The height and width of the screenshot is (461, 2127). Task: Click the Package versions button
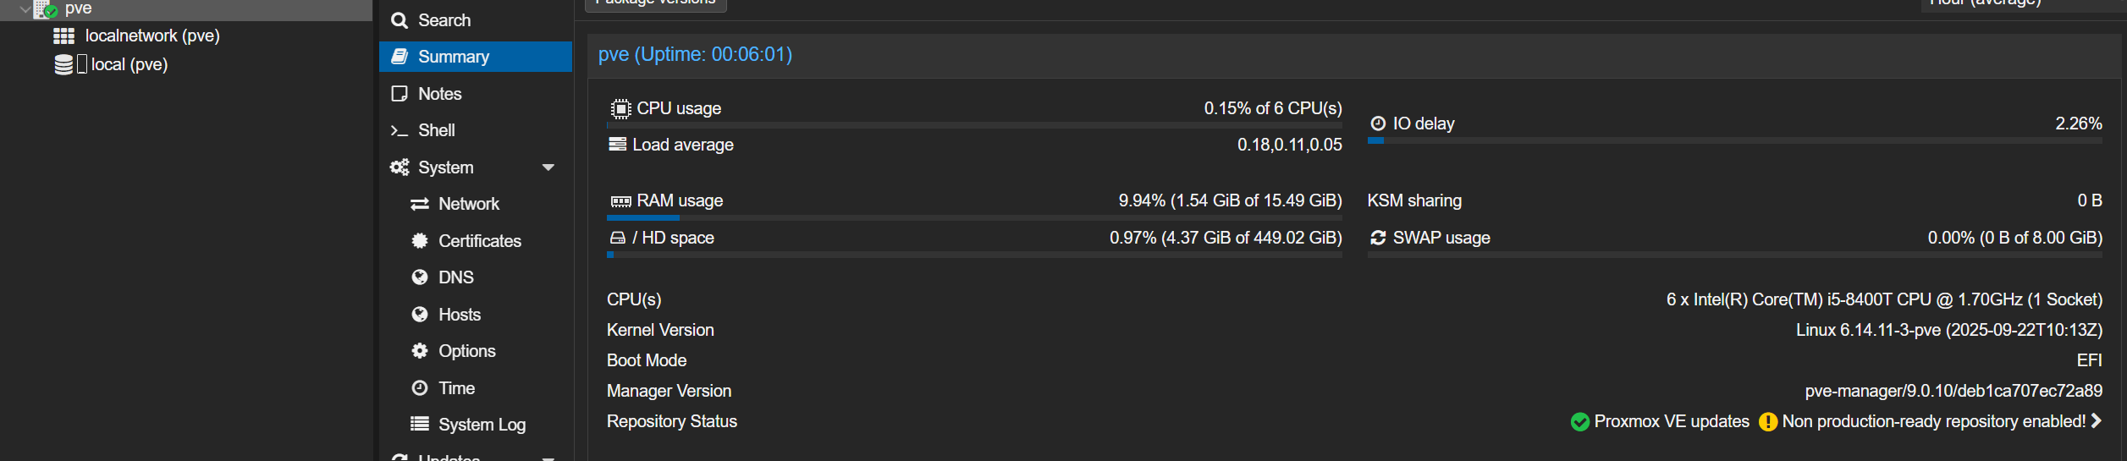coord(656,3)
